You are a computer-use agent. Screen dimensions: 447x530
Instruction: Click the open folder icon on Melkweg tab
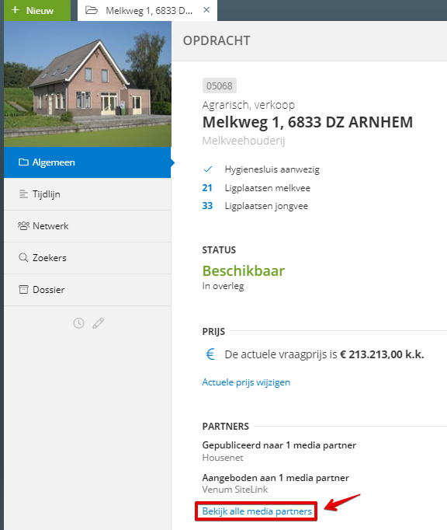[x=92, y=10]
